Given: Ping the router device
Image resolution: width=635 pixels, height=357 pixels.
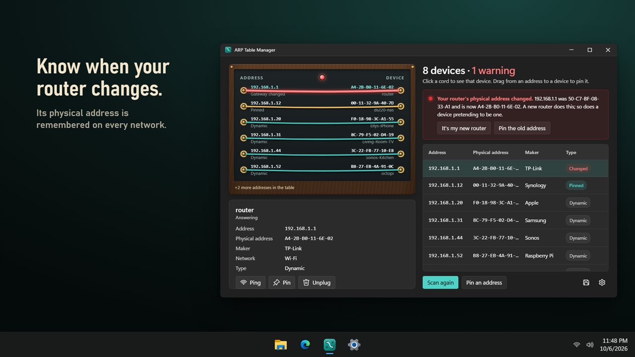Looking at the screenshot, I should [251, 283].
